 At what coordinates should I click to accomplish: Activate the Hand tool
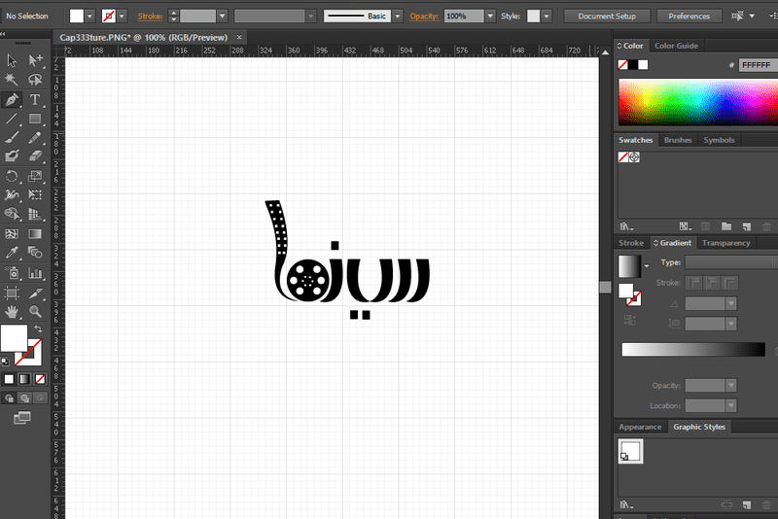pyautogui.click(x=12, y=312)
